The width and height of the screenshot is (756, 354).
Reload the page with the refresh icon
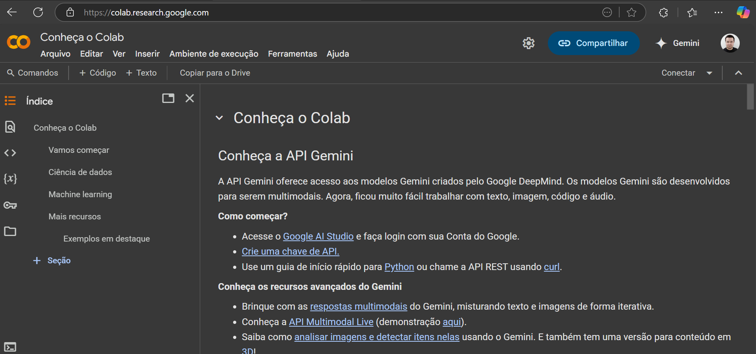point(38,12)
